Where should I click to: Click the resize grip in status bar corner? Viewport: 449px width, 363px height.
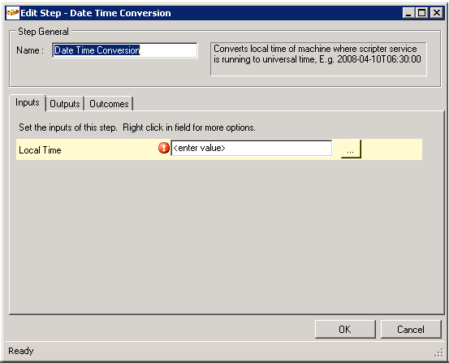439,353
